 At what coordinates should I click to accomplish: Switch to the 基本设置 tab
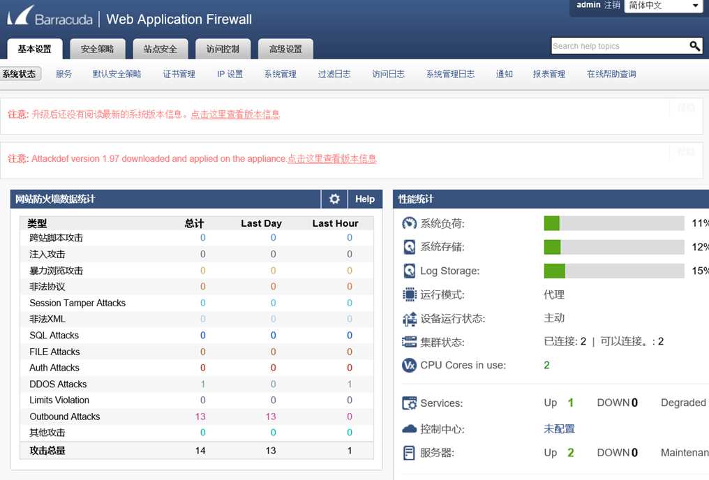click(x=34, y=49)
